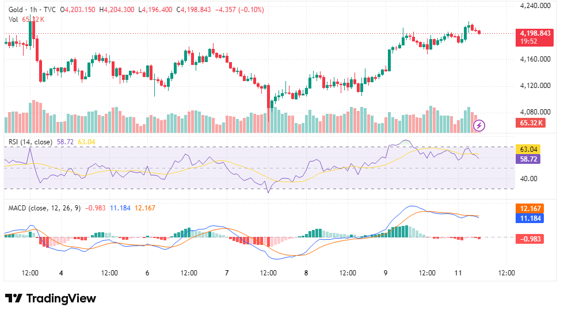Click date label 4 on the time axis
The width and height of the screenshot is (564, 330).
pyautogui.click(x=61, y=273)
